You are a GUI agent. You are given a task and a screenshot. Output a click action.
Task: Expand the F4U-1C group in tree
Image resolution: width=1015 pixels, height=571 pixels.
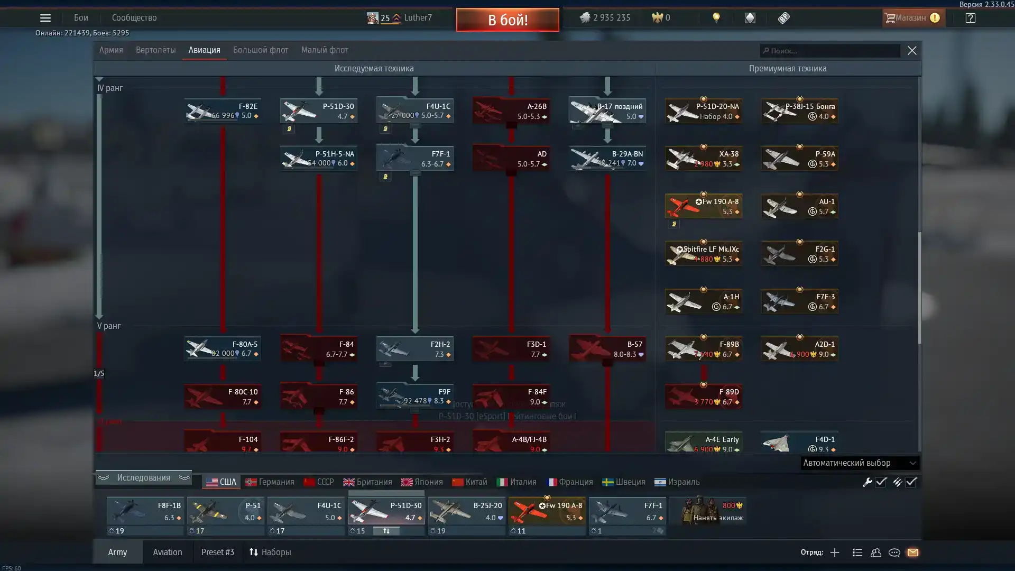[x=415, y=126]
